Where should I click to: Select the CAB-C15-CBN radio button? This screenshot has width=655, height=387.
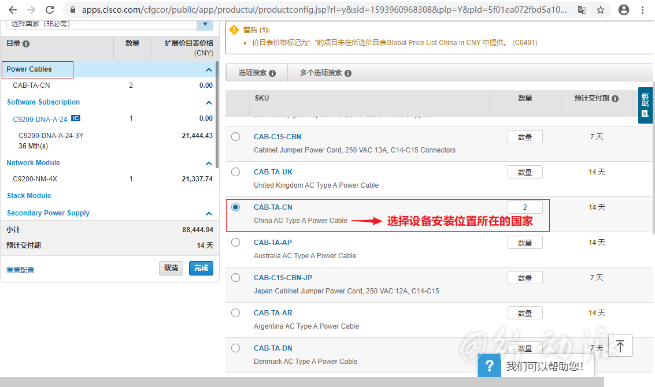236,136
